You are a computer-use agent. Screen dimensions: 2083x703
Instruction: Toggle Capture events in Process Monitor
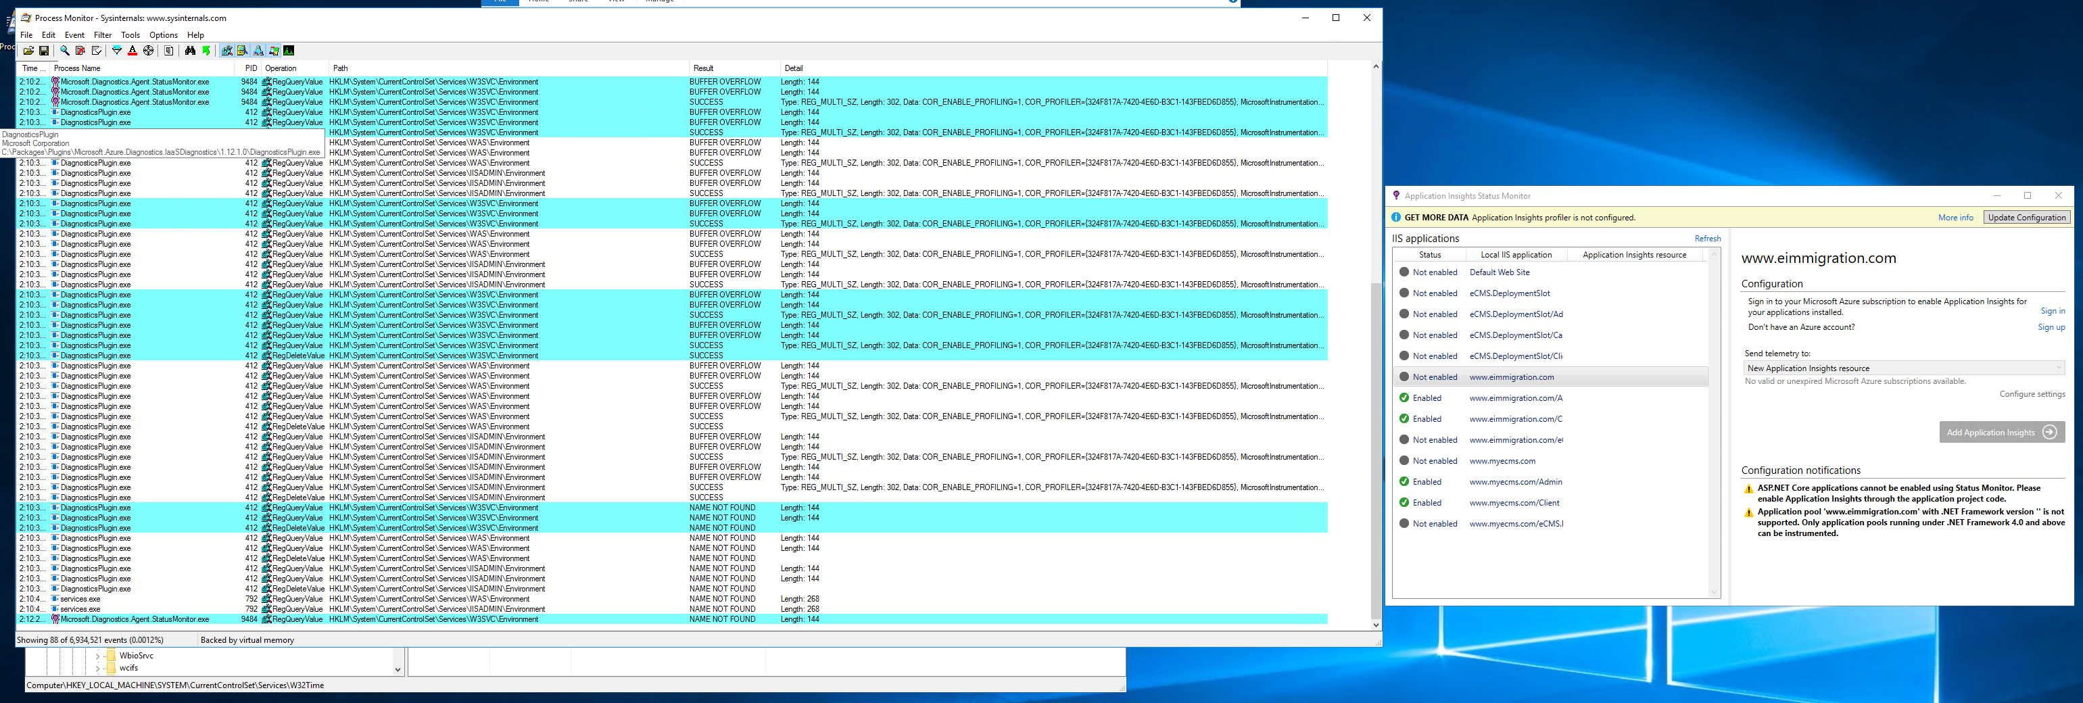tap(65, 50)
